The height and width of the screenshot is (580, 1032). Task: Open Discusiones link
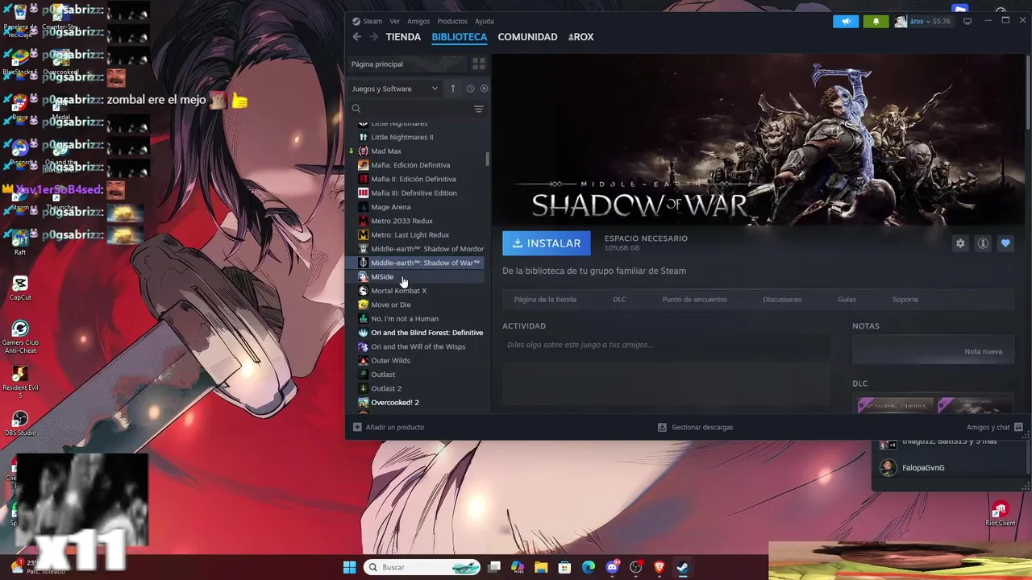point(782,300)
